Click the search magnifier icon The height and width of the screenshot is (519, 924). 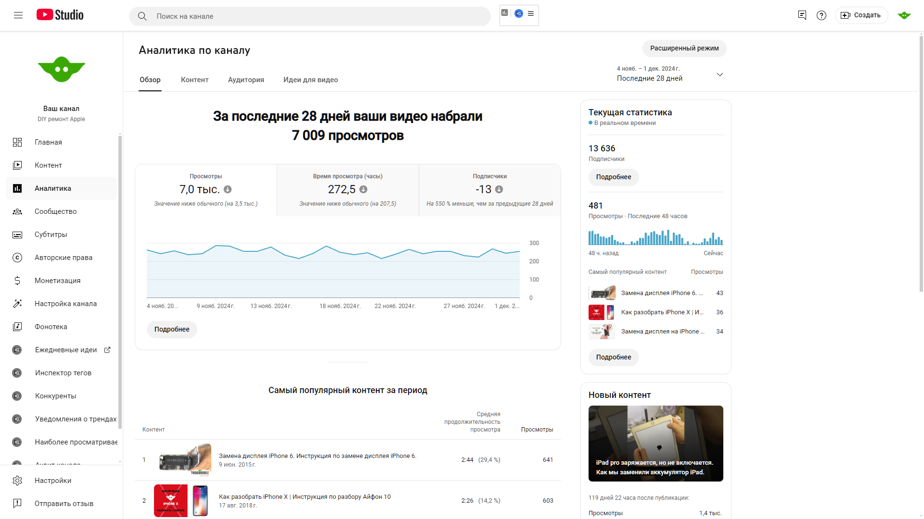(x=142, y=16)
